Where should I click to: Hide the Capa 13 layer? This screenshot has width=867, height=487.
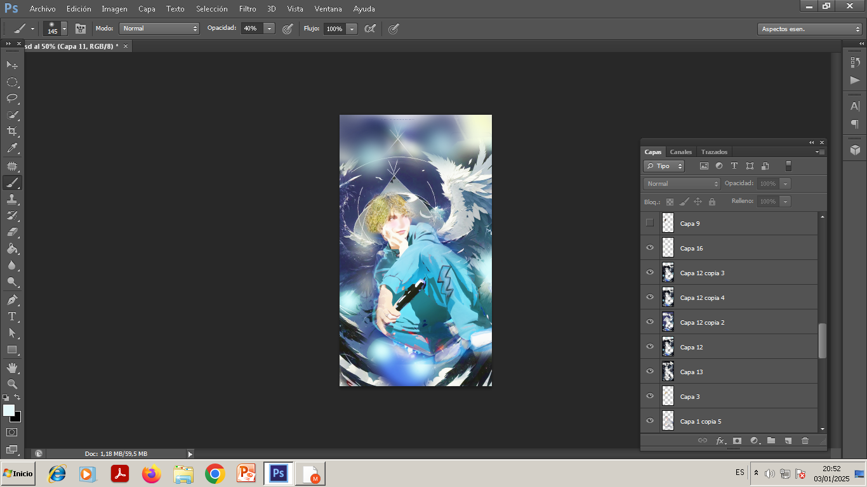click(649, 371)
